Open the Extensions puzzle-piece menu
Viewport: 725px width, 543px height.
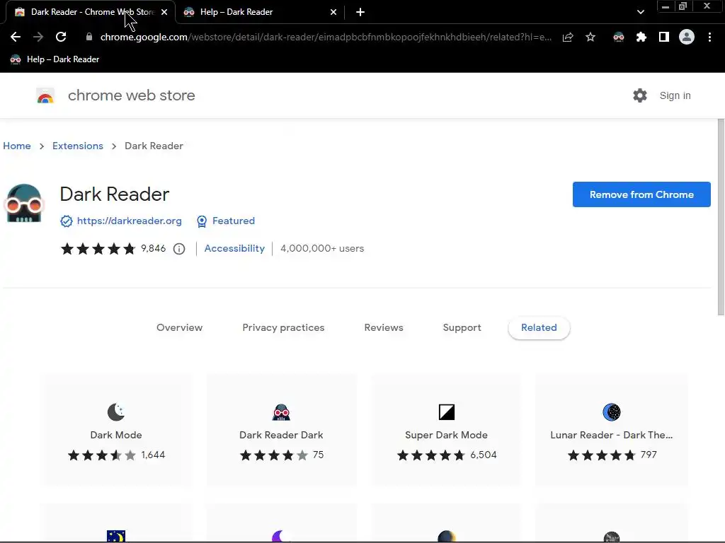tap(641, 37)
